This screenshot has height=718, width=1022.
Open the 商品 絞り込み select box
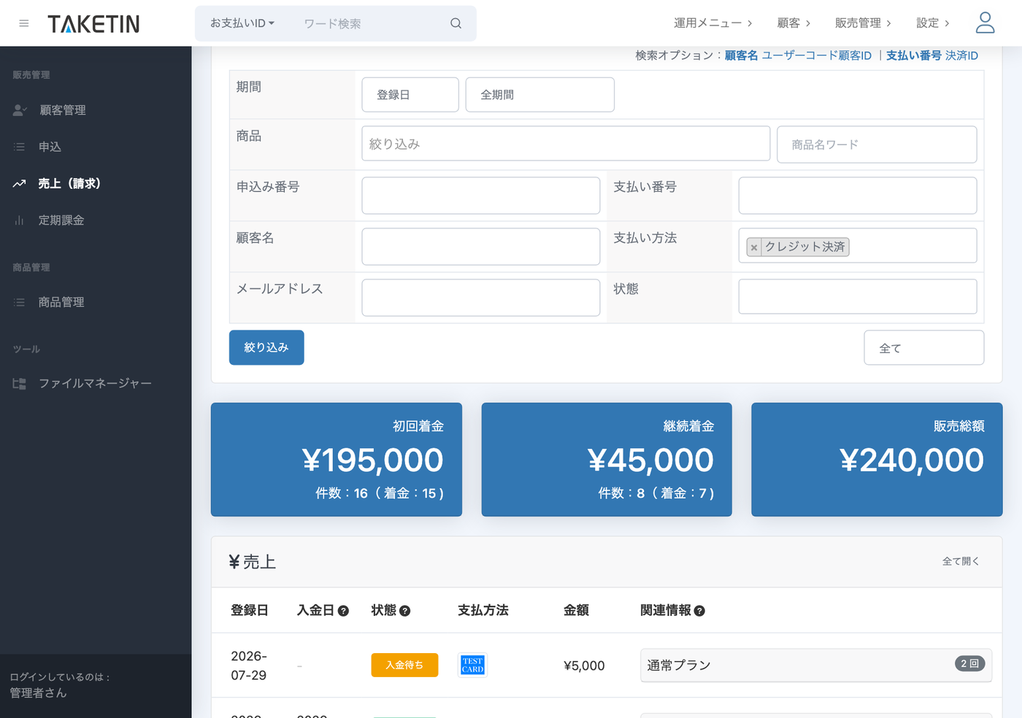(x=566, y=144)
